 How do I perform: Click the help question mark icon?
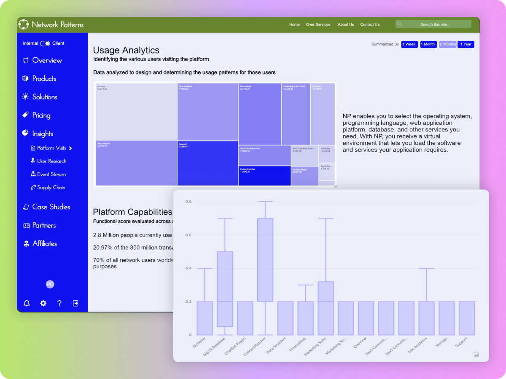tap(59, 303)
